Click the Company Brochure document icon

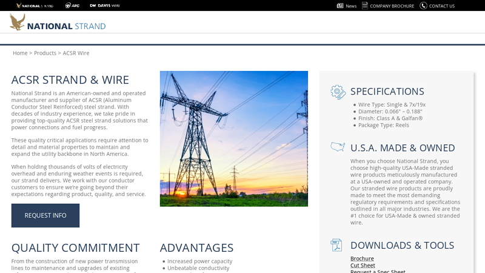365,5
